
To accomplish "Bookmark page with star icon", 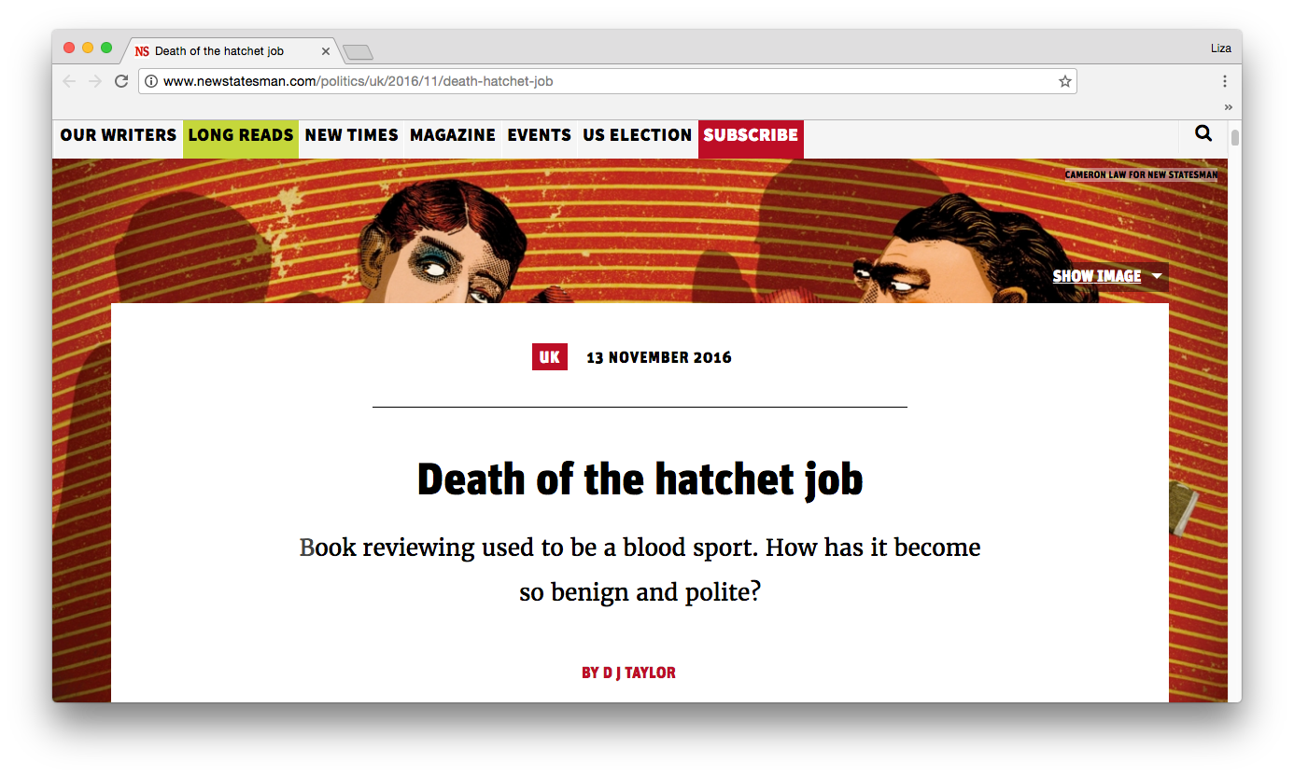I will pos(1064,81).
